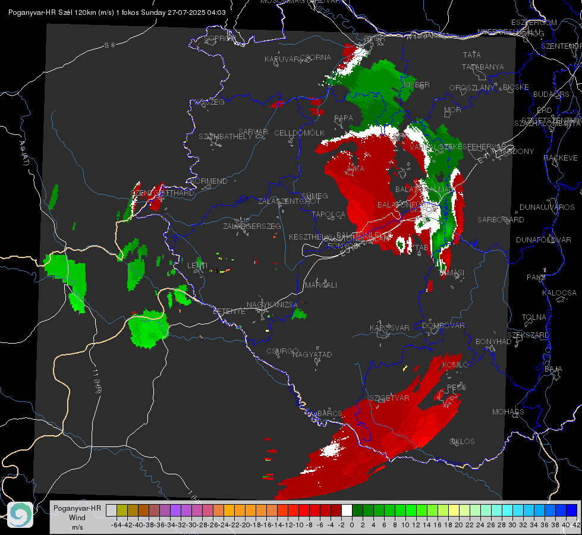Click the MOHACS city label
The width and height of the screenshot is (582, 535).
(508, 412)
